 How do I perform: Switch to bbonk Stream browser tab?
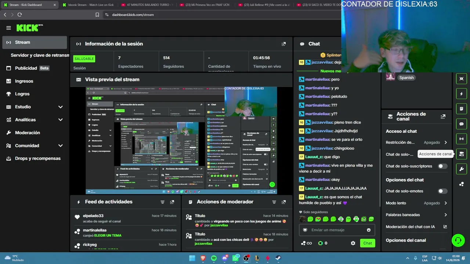pos(88,5)
